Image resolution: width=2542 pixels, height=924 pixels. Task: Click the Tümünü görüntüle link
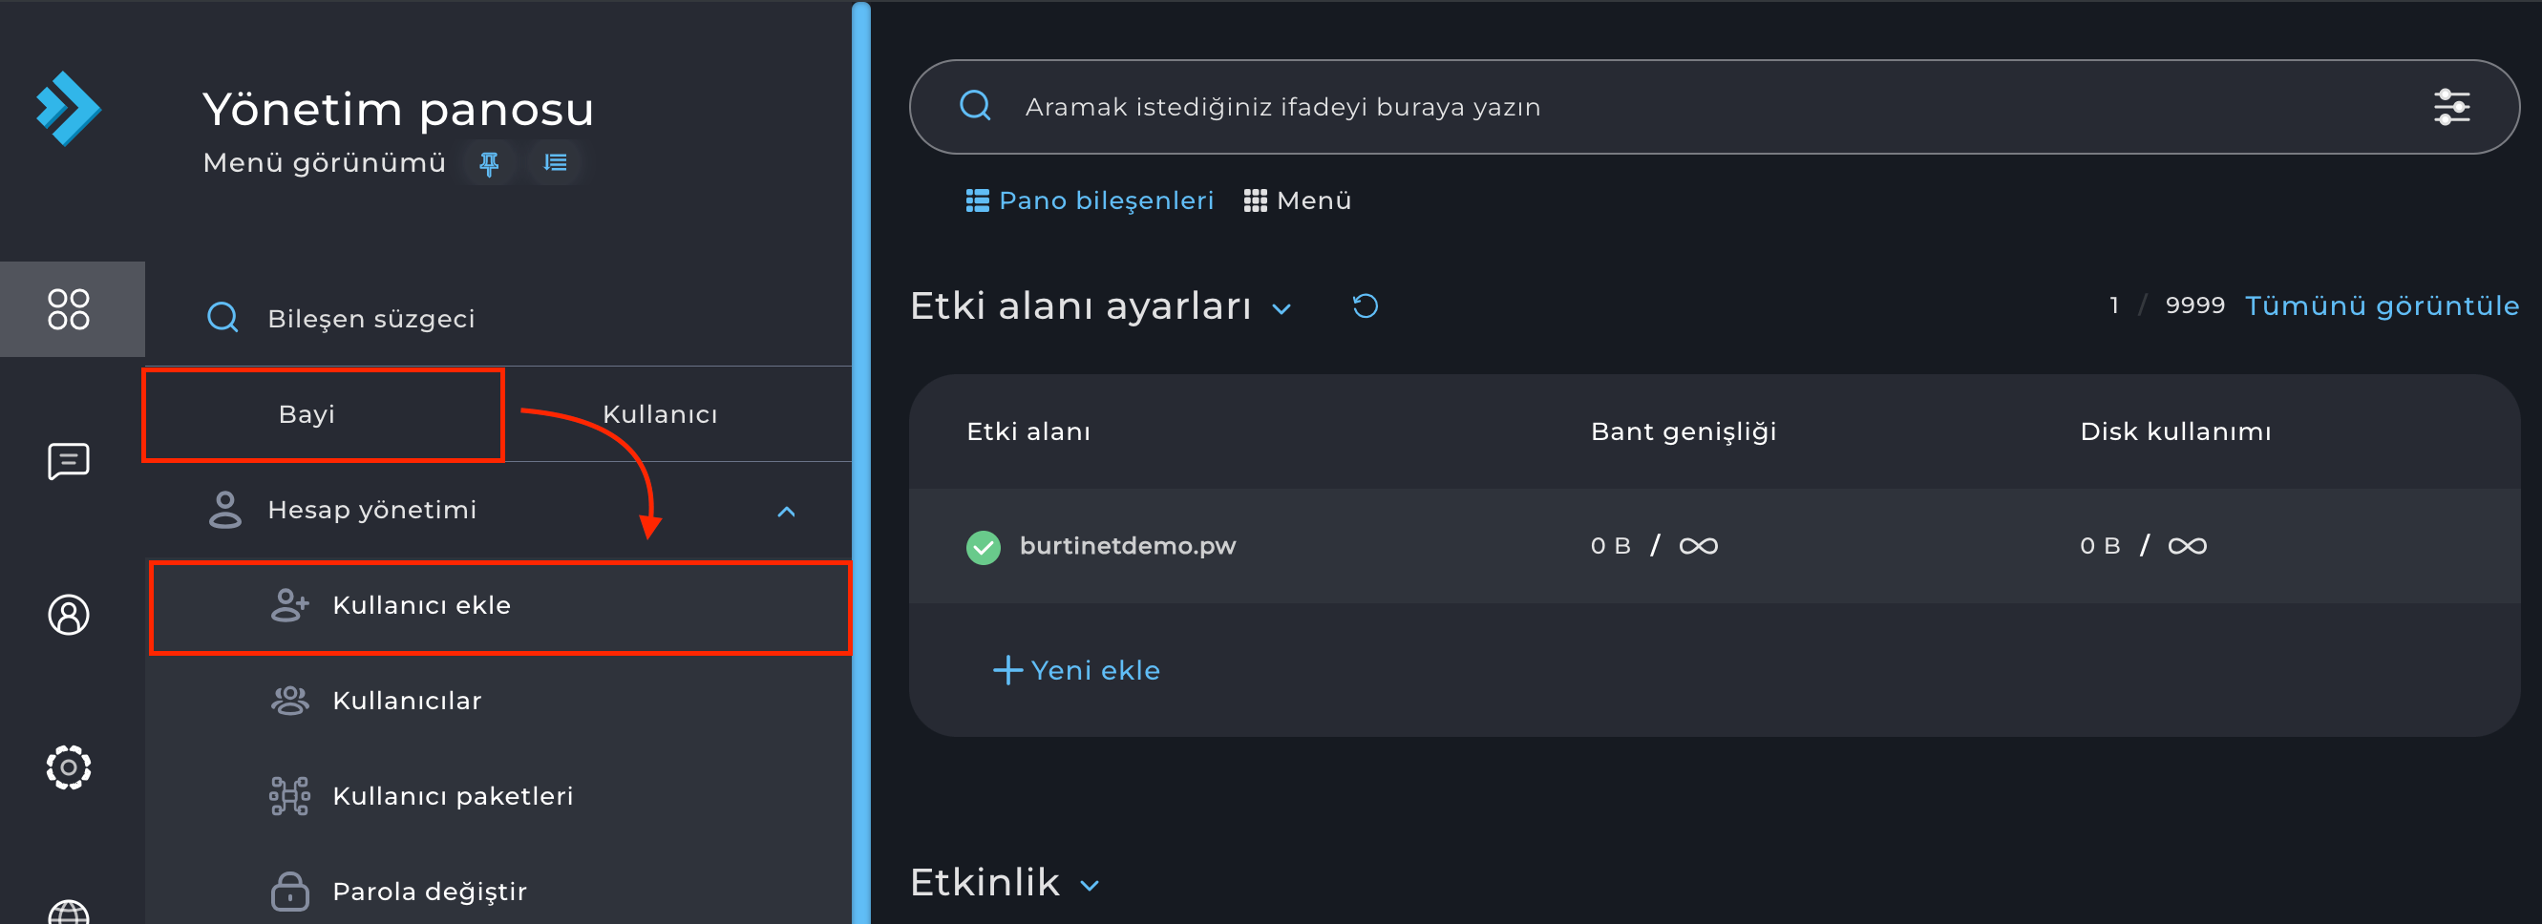tap(2382, 305)
